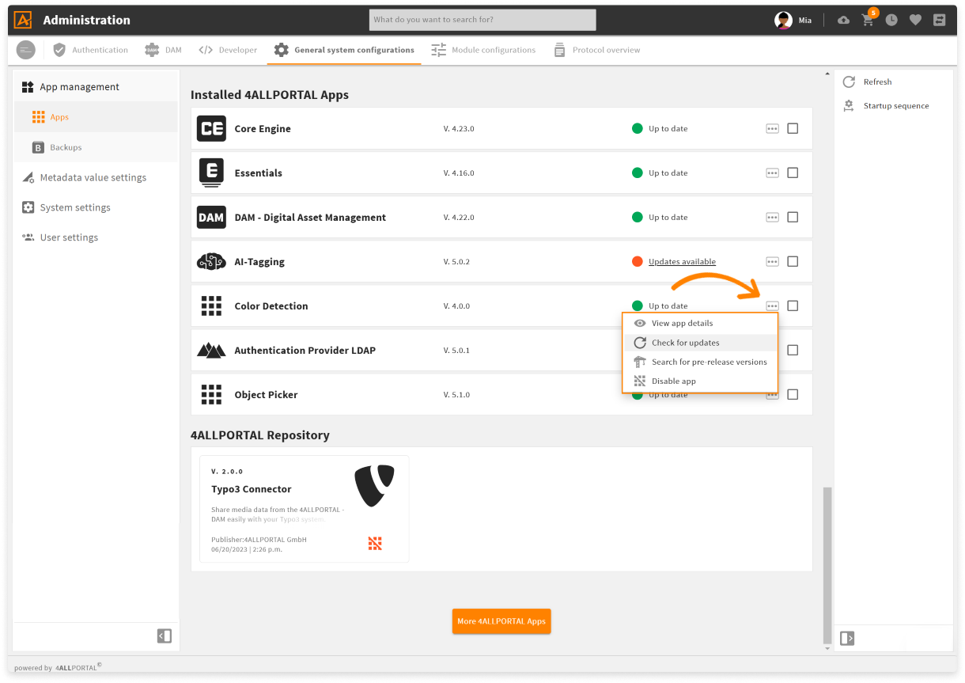965x683 pixels.
Task: Click the Core Engine app icon
Action: [x=211, y=129]
